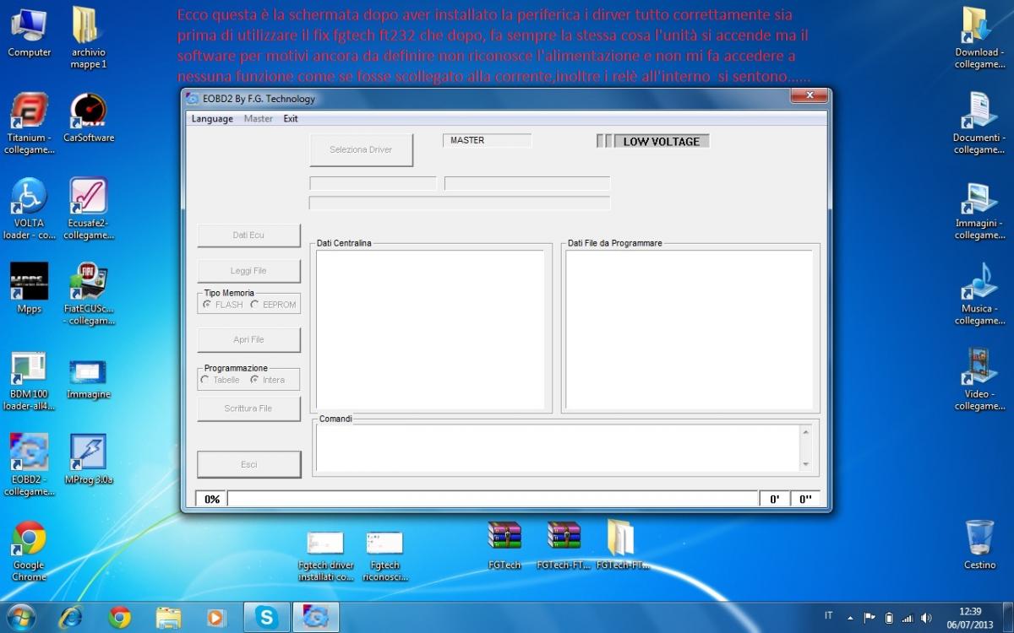Screen dimensions: 1014x633
Task: Open the Language menu
Action: (x=212, y=119)
